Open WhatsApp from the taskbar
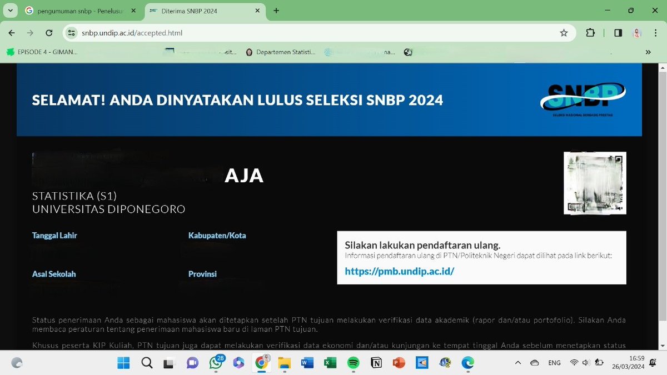 point(216,363)
